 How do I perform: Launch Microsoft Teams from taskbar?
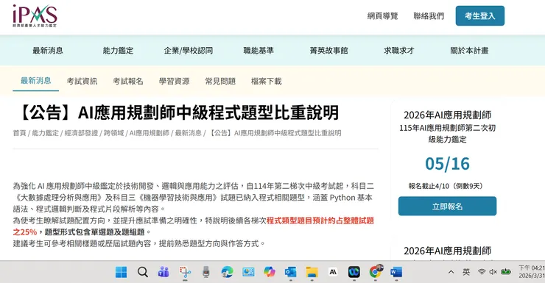pos(163,272)
